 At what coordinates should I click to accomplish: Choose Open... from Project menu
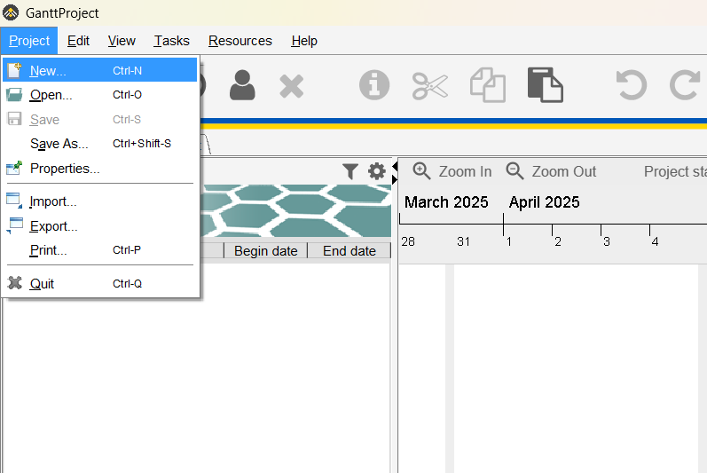point(99,95)
